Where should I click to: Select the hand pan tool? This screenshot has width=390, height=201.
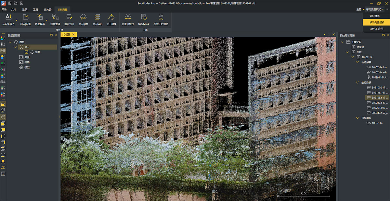tap(3, 117)
